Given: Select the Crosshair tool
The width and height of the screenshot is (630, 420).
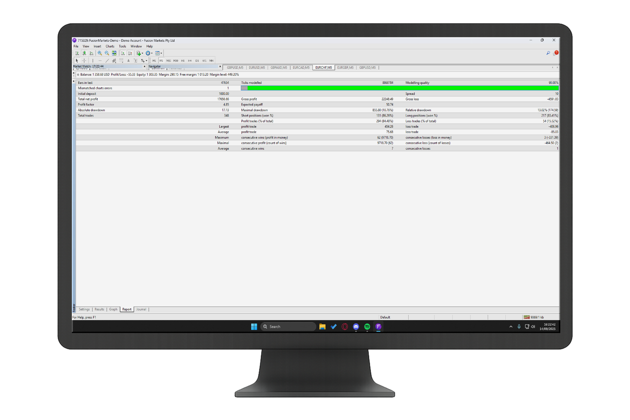Looking at the screenshot, I should point(84,61).
